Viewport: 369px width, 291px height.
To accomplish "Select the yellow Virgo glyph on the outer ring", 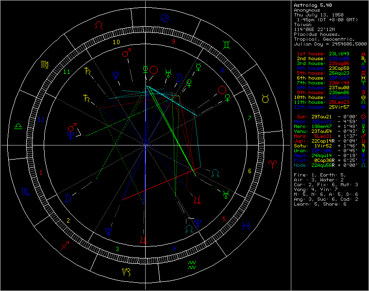I will 44,64.
